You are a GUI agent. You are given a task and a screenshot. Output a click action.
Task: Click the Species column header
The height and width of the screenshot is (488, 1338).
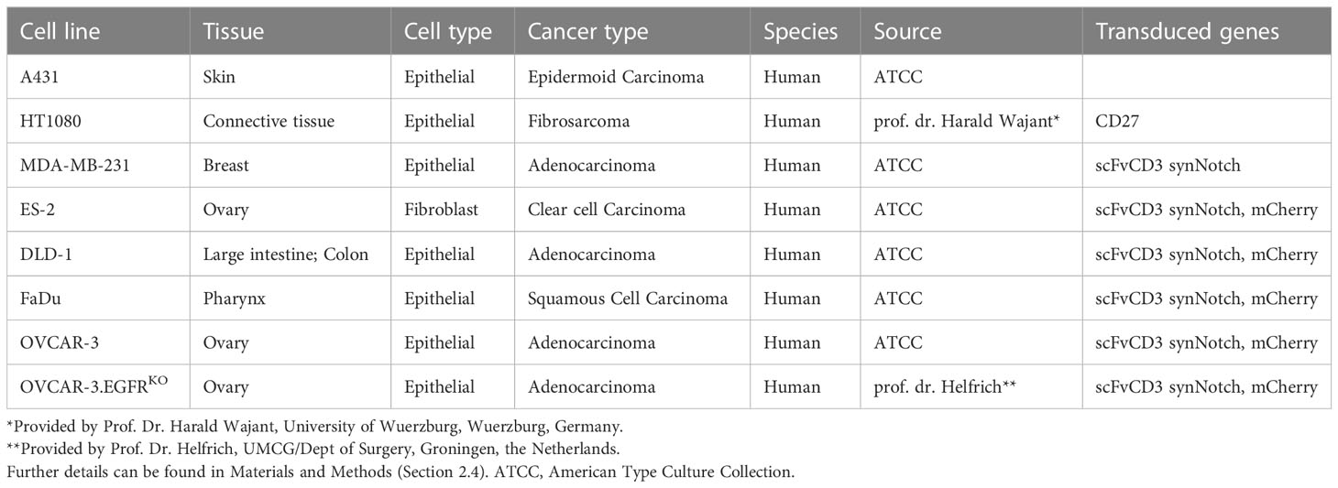[x=801, y=32]
